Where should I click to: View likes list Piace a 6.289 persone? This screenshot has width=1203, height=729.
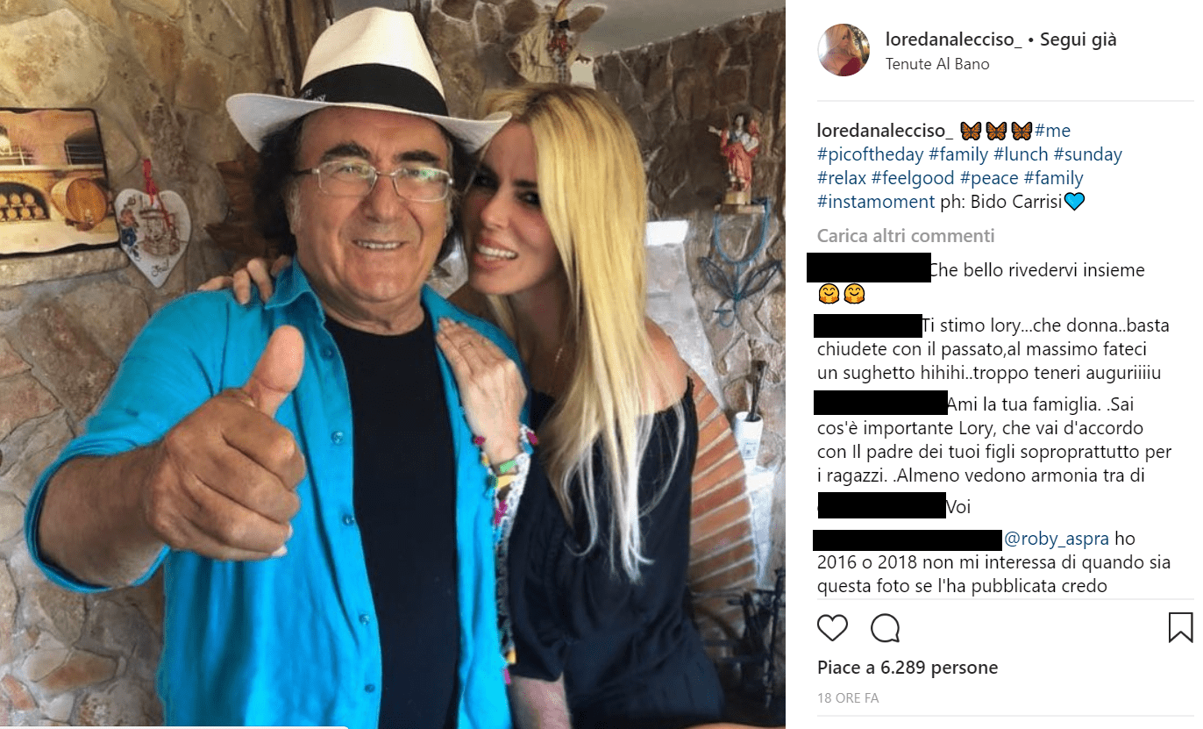pos(908,668)
